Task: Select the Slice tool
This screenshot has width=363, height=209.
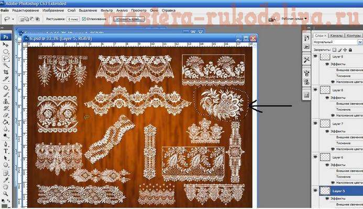Action: click(6, 79)
